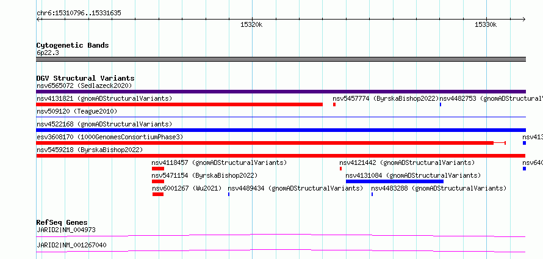Image resolution: width=543 pixels, height=259 pixels.
Task: Click the nsv4489434 small blue marker
Action: pyautogui.click(x=229, y=194)
